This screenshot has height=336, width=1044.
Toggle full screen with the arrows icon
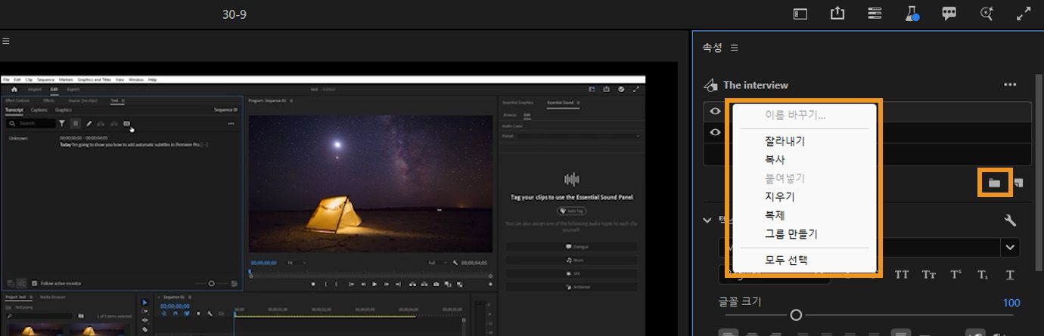[x=1024, y=14]
